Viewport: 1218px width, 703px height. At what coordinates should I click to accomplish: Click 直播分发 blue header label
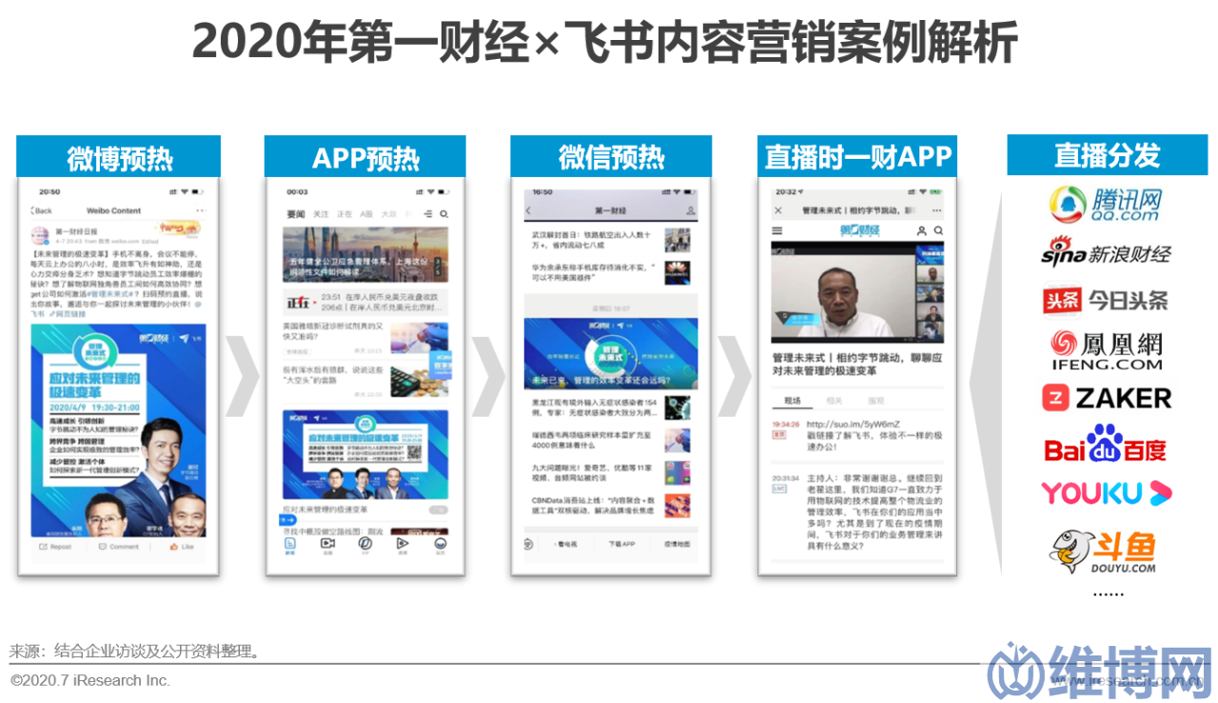[x=1106, y=155]
